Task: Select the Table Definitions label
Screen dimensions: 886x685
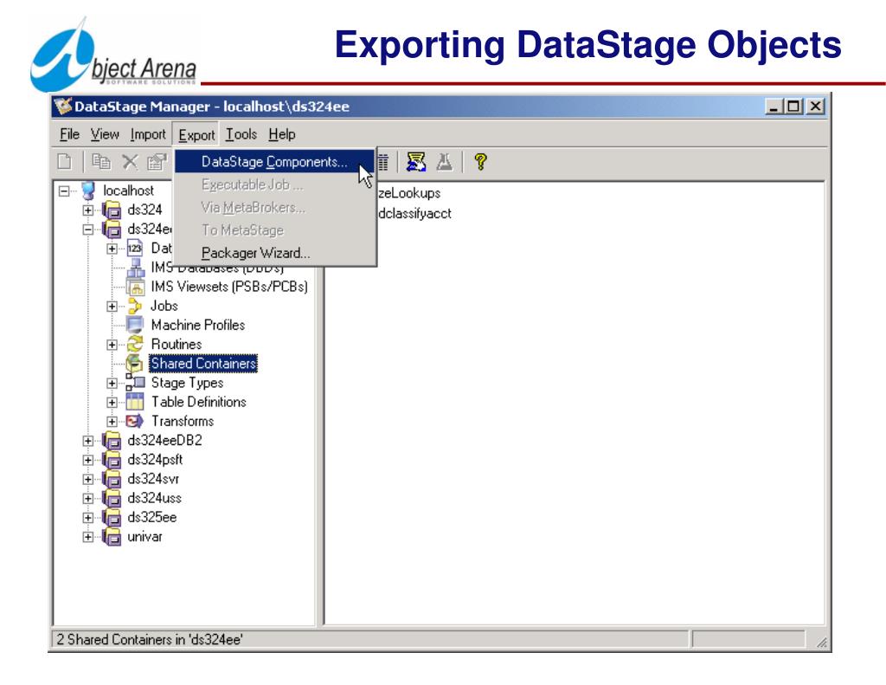Action: click(199, 402)
